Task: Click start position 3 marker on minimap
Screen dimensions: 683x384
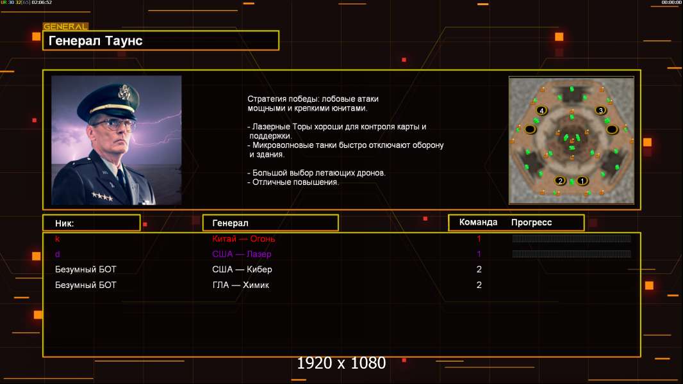Action: point(601,111)
